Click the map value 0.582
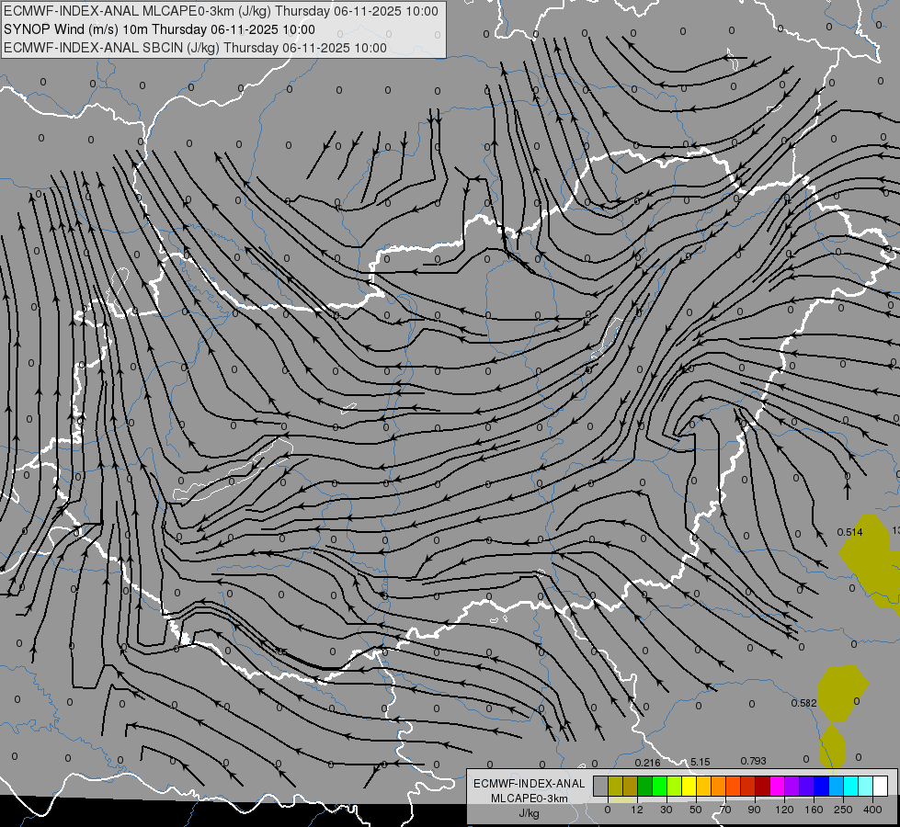This screenshot has height=827, width=900. coord(803,703)
